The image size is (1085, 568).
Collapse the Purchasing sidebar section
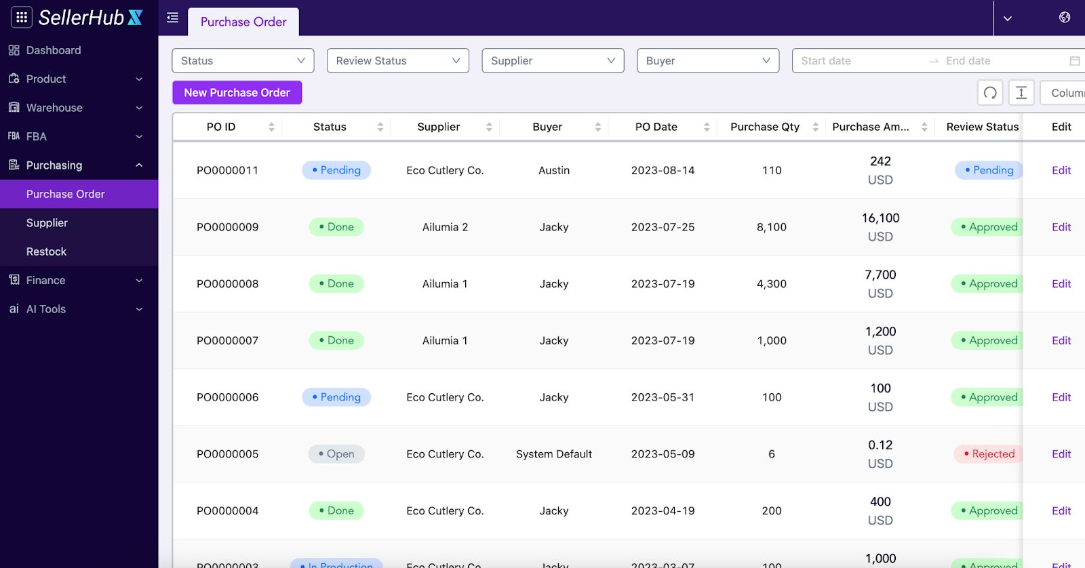139,165
